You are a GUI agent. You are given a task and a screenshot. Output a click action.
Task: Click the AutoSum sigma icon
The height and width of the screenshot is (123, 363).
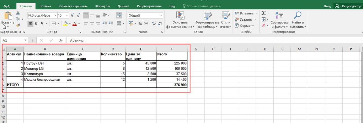[x=263, y=13]
